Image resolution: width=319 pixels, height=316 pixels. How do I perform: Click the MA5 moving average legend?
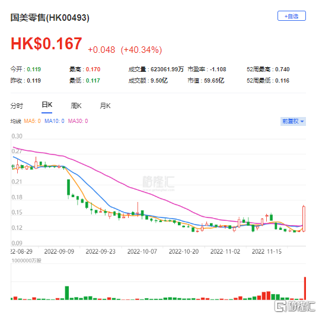pos(32,121)
